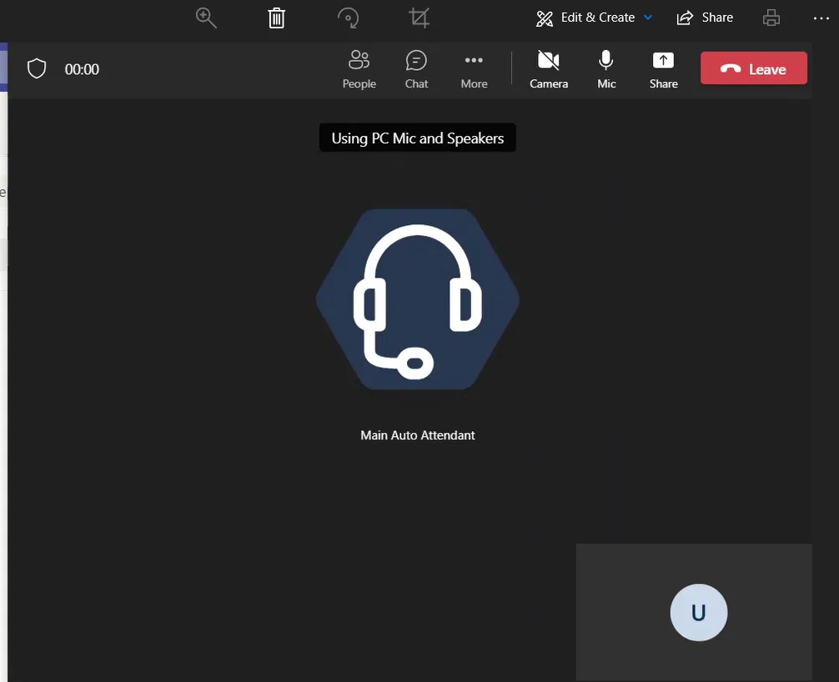
Task: Turn on the Camera
Action: pyautogui.click(x=548, y=69)
